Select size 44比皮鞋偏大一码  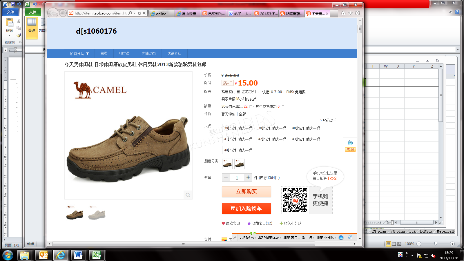point(238,150)
